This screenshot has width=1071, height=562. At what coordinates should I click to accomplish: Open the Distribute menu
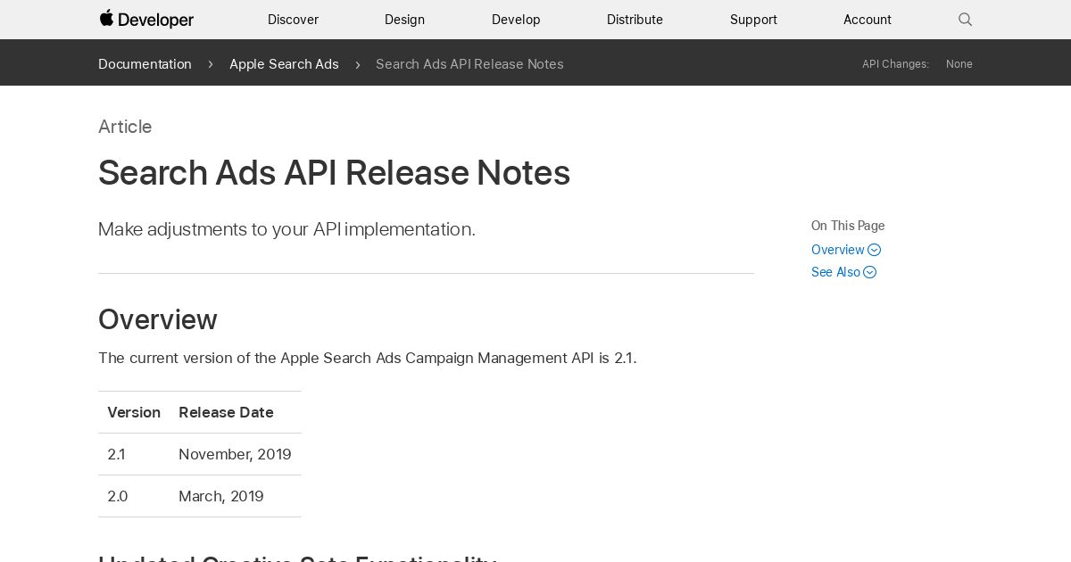(635, 20)
